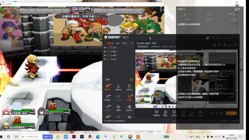249x140 pixels.
Task: Open the help link about phone camera
Action: coord(116,121)
